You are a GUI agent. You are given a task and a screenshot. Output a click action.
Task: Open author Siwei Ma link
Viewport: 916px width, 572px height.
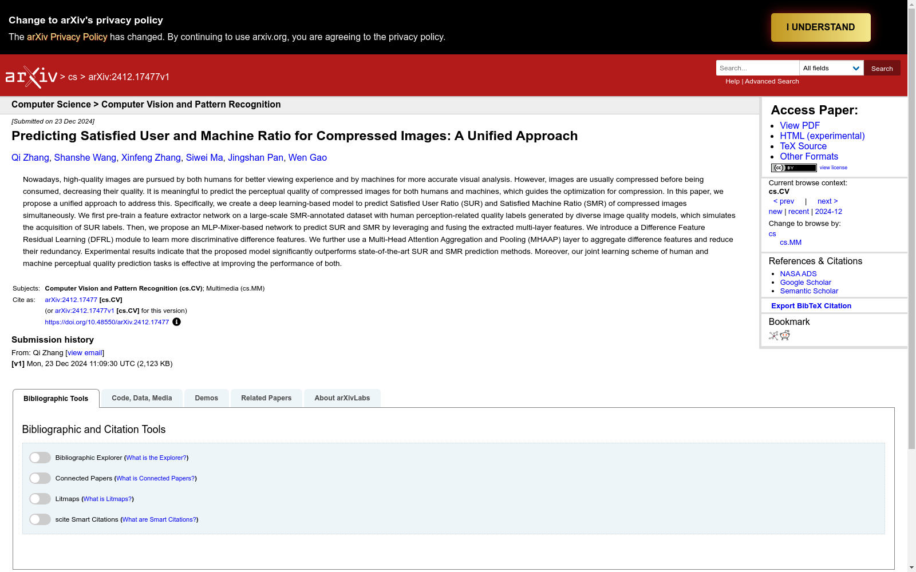(x=204, y=158)
